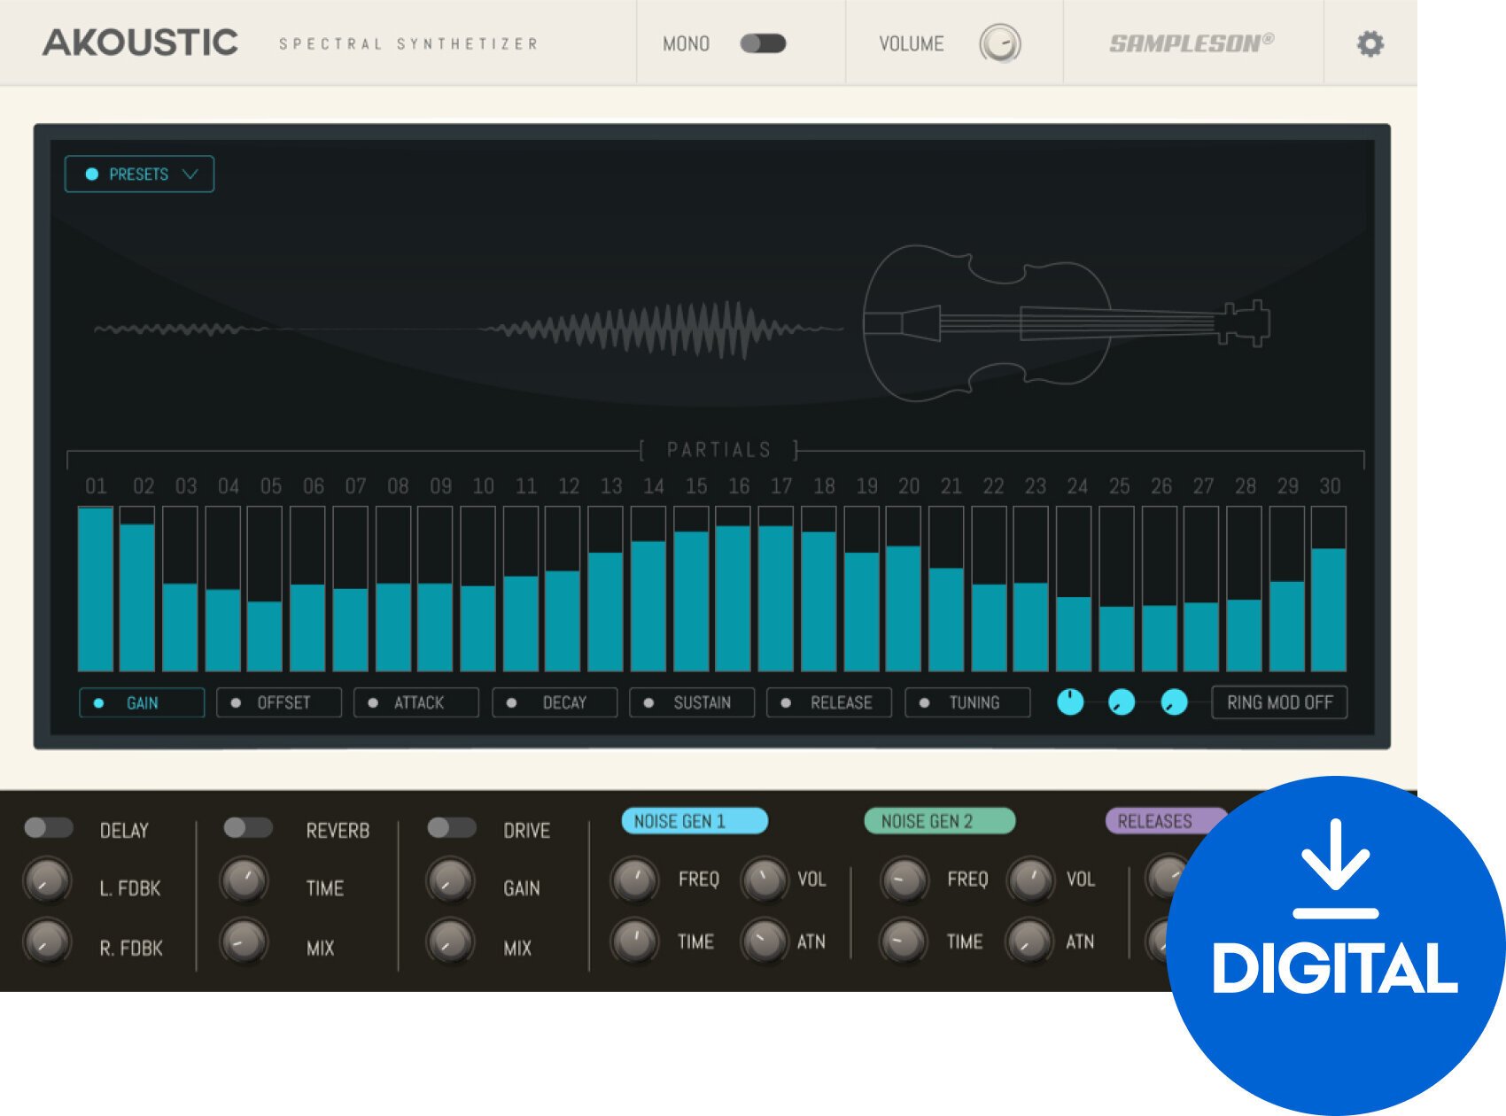The image size is (1506, 1116).
Task: Toggle the MONO switch
Action: click(x=763, y=43)
